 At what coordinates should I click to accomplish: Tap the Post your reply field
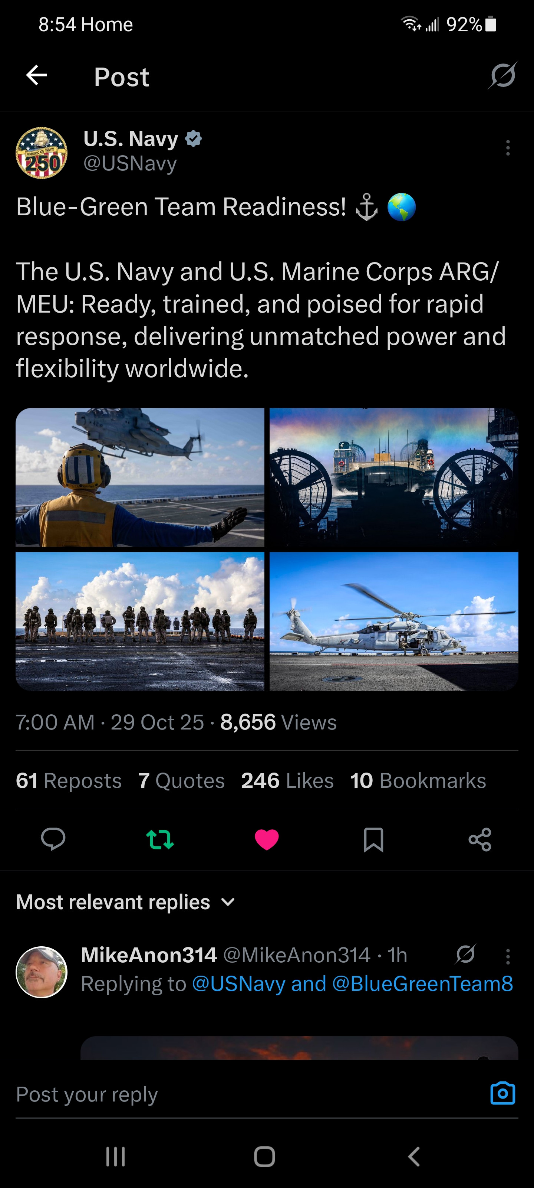point(249,1093)
